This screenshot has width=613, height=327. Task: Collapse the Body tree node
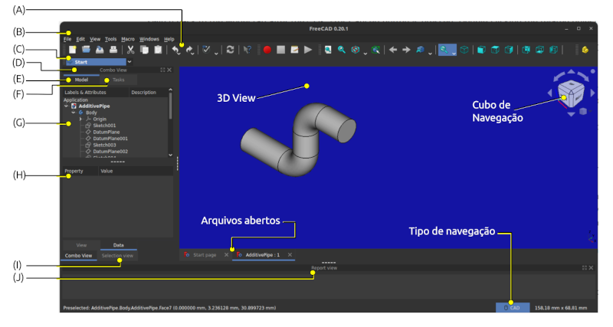click(74, 113)
